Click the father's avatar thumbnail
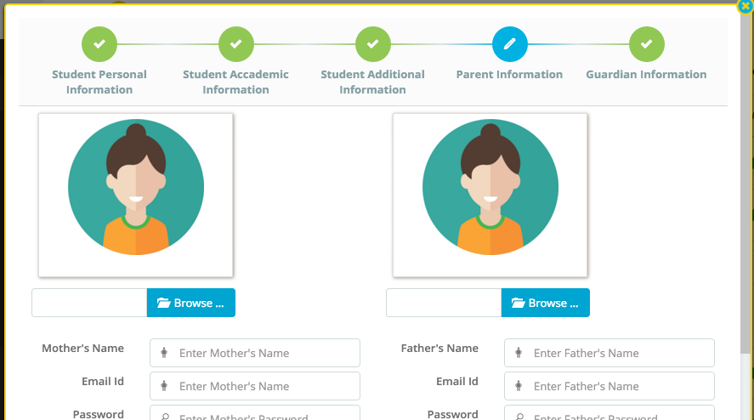 pos(490,196)
